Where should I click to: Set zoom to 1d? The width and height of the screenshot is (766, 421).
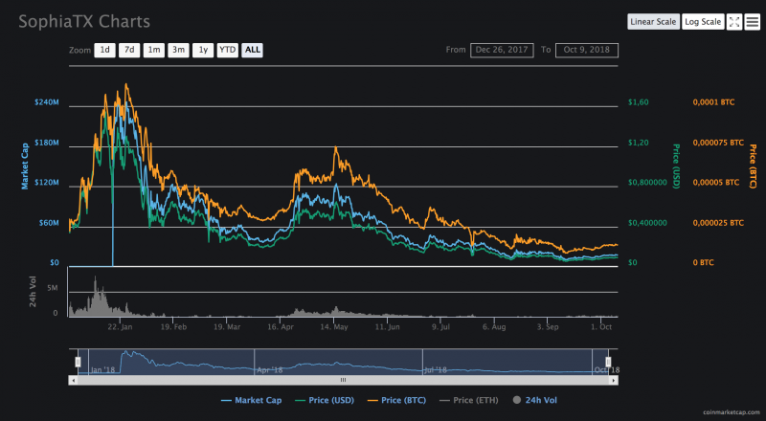coord(104,50)
